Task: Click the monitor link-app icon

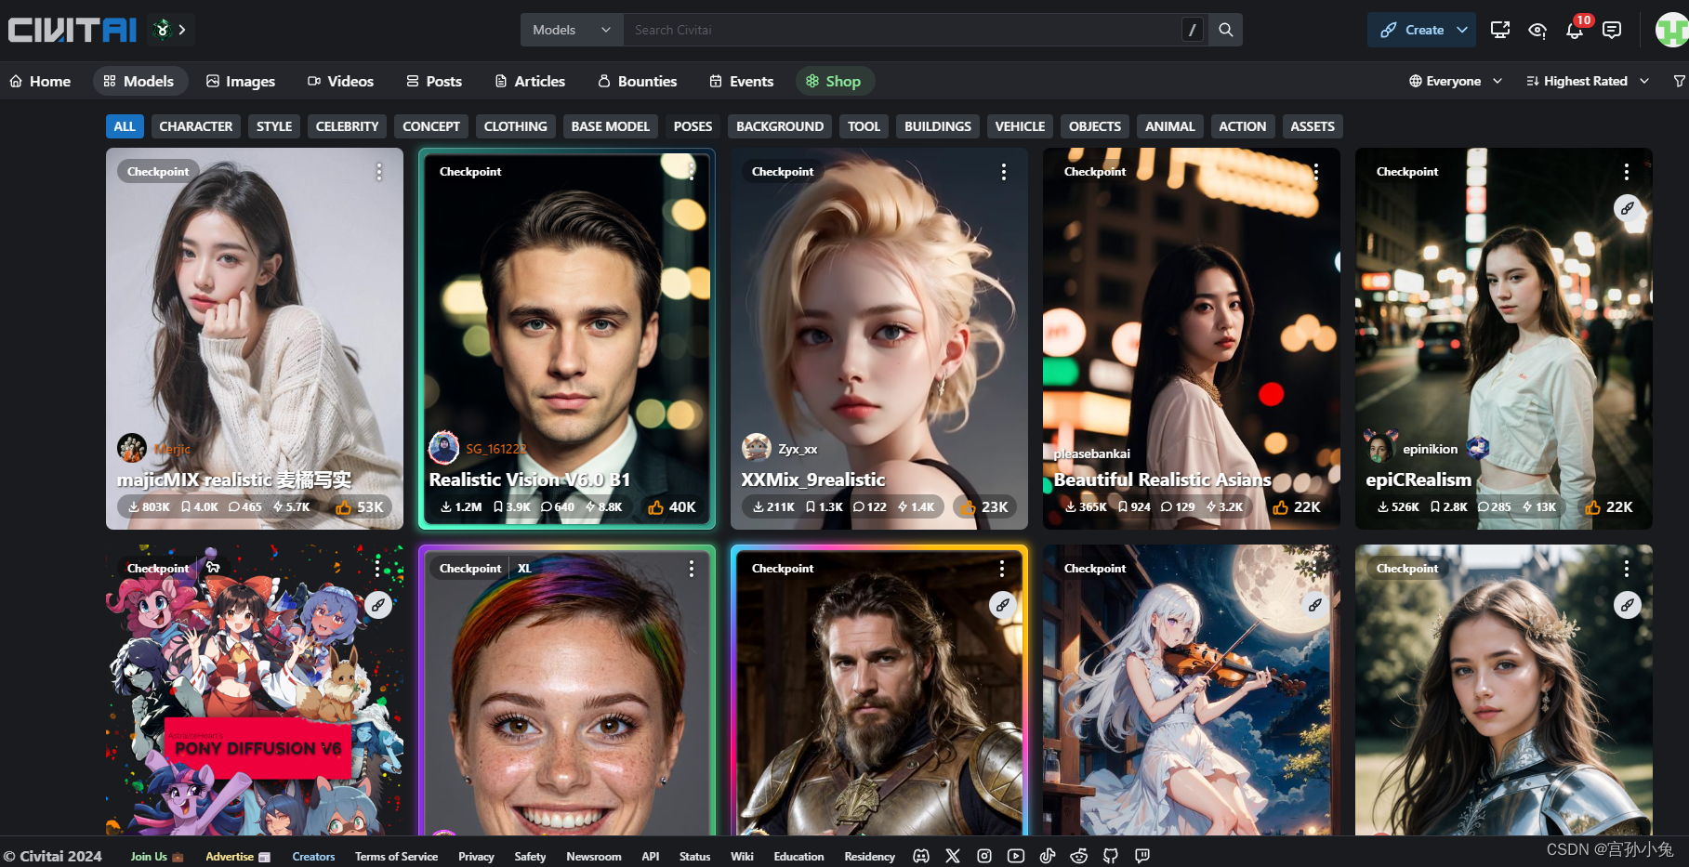Action: (x=1500, y=30)
